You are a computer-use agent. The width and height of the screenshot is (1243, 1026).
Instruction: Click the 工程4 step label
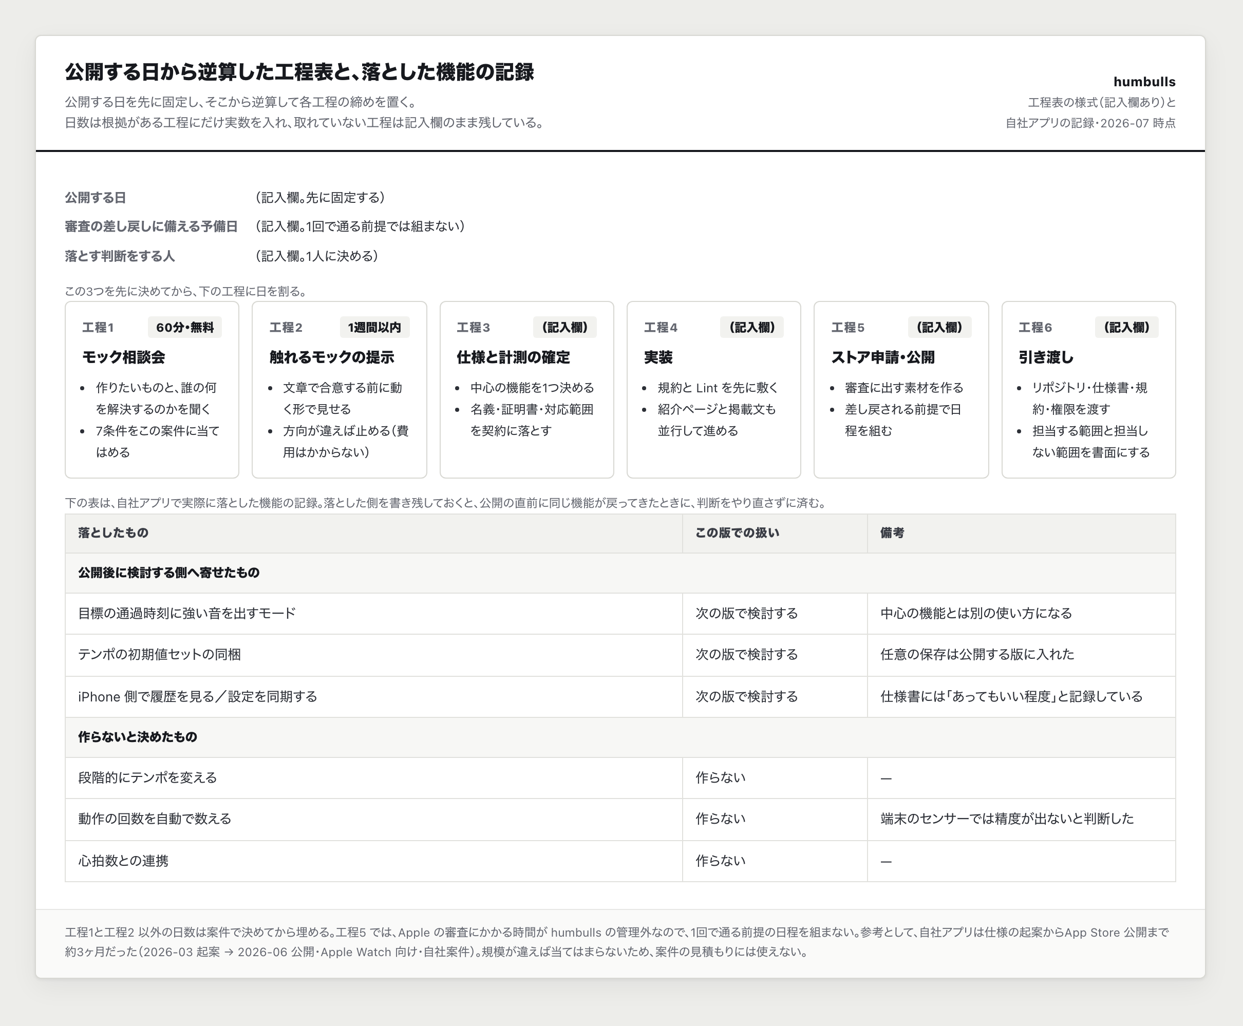point(660,328)
